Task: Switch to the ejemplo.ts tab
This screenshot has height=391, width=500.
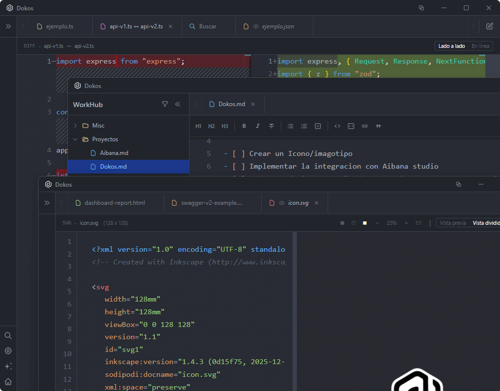Action: pyautogui.click(x=60, y=26)
